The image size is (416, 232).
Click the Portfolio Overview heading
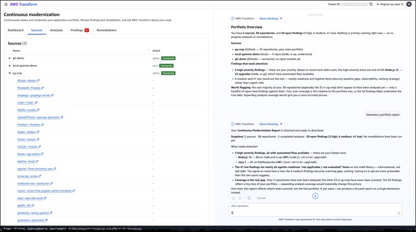tap(247, 27)
